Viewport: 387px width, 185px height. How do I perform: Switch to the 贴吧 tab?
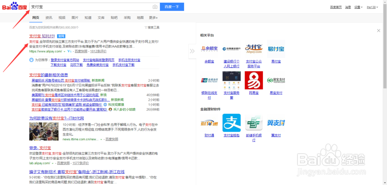point(114,18)
